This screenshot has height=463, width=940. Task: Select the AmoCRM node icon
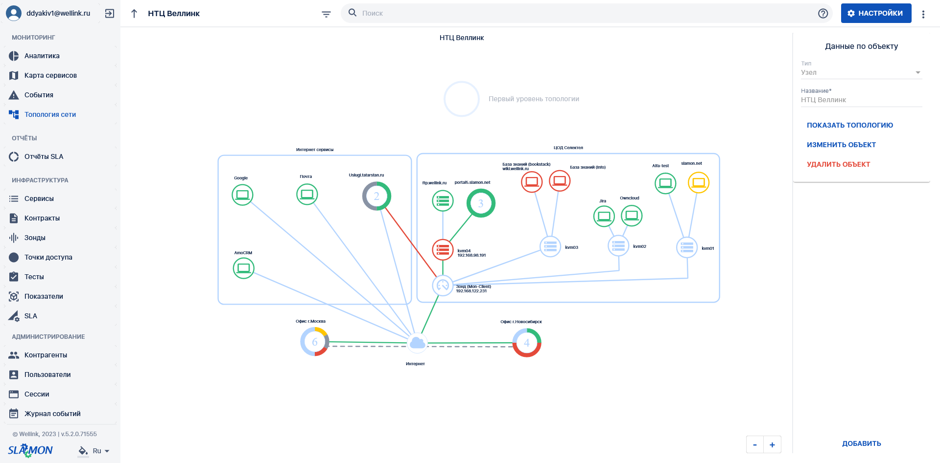[243, 268]
